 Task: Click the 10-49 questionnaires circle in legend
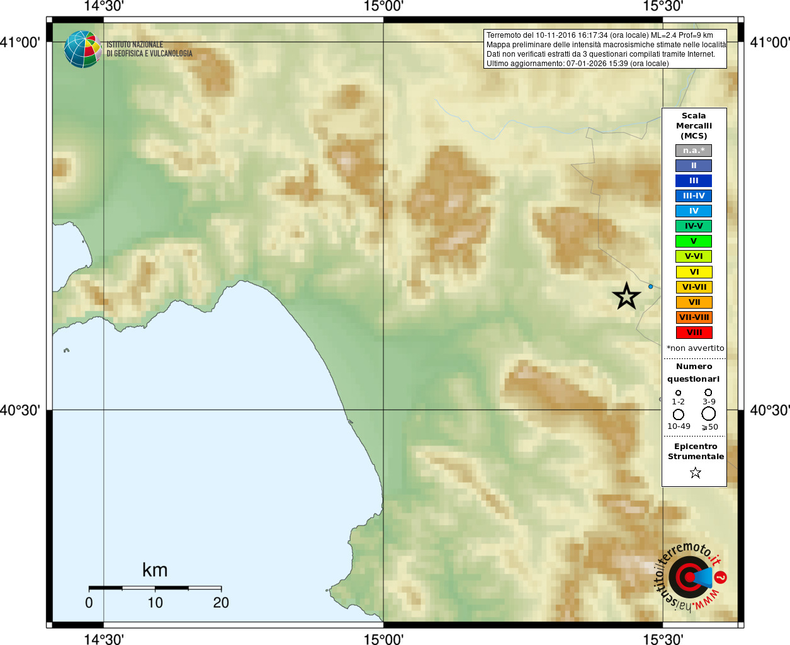[x=679, y=414]
